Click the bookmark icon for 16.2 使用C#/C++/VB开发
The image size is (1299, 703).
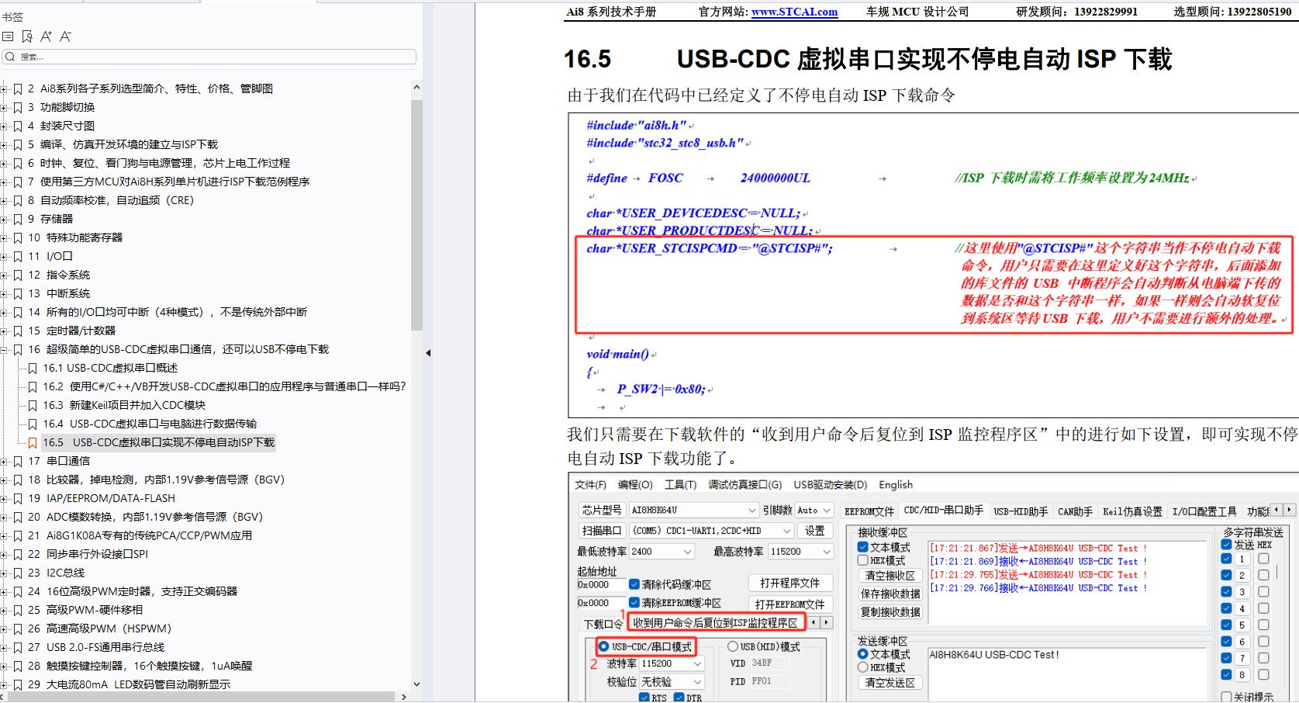click(33, 386)
